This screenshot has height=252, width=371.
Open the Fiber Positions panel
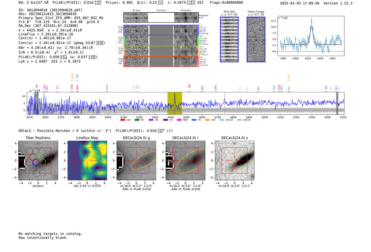(38, 160)
